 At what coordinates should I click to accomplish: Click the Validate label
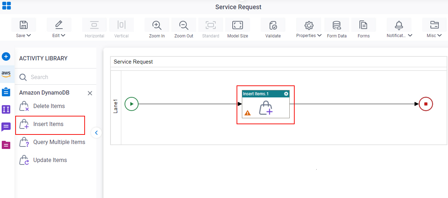273,36
